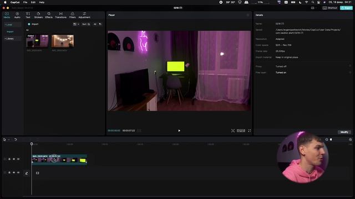This screenshot has width=355, height=199.
Task: Click the playhead marker on the ruler
Action: [x=32, y=144]
